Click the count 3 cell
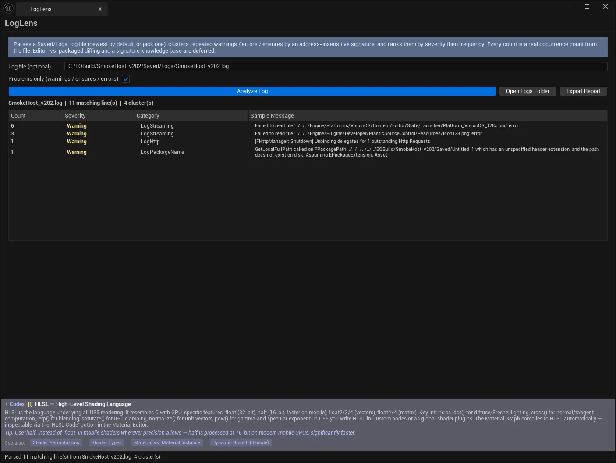 (12, 134)
